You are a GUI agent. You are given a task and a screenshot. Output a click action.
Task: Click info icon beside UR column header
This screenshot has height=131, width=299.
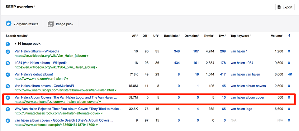(159, 35)
